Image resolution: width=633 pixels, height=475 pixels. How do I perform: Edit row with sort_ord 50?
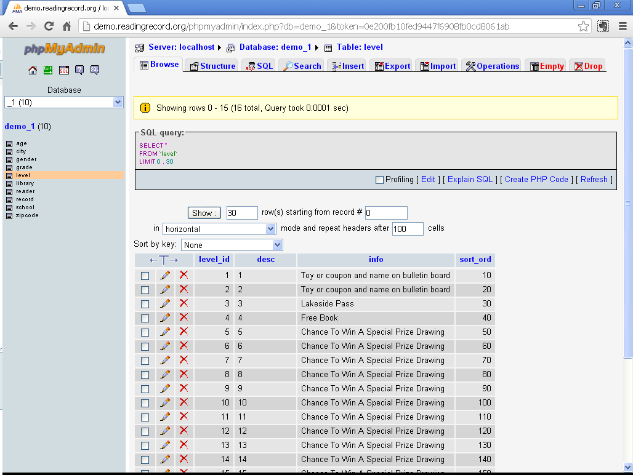tap(165, 332)
